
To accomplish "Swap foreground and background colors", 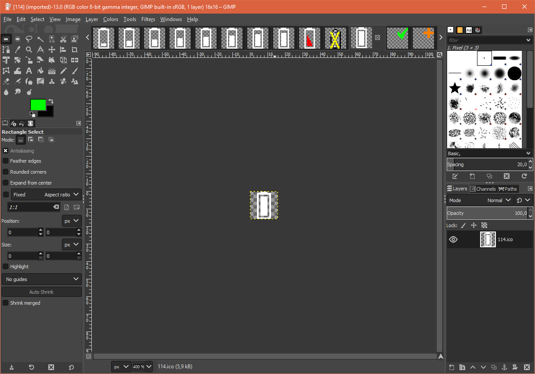I will pyautogui.click(x=51, y=101).
